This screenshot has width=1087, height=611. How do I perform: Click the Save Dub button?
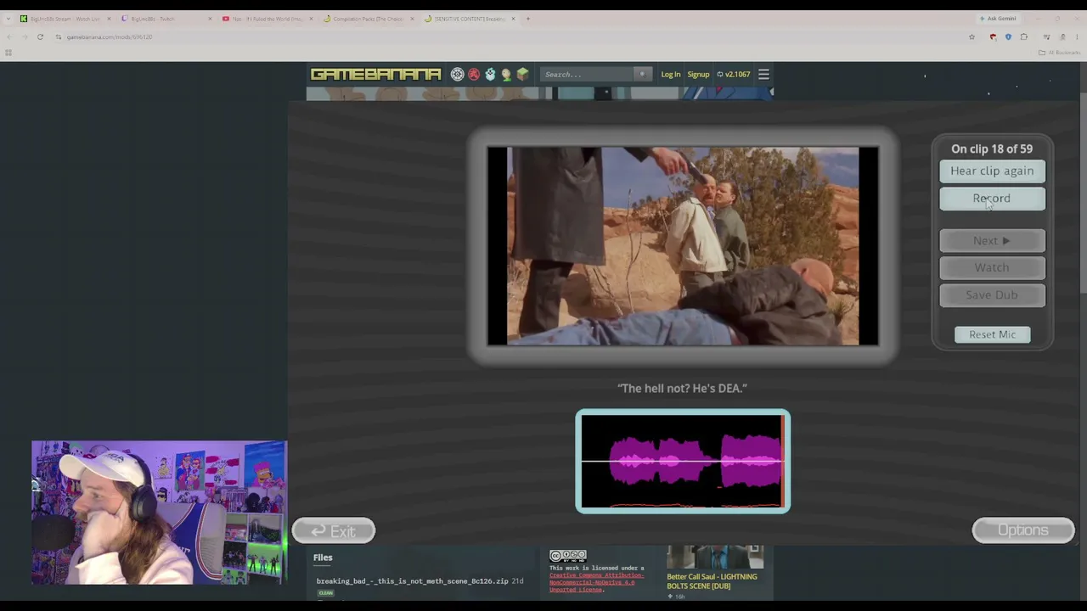(992, 295)
